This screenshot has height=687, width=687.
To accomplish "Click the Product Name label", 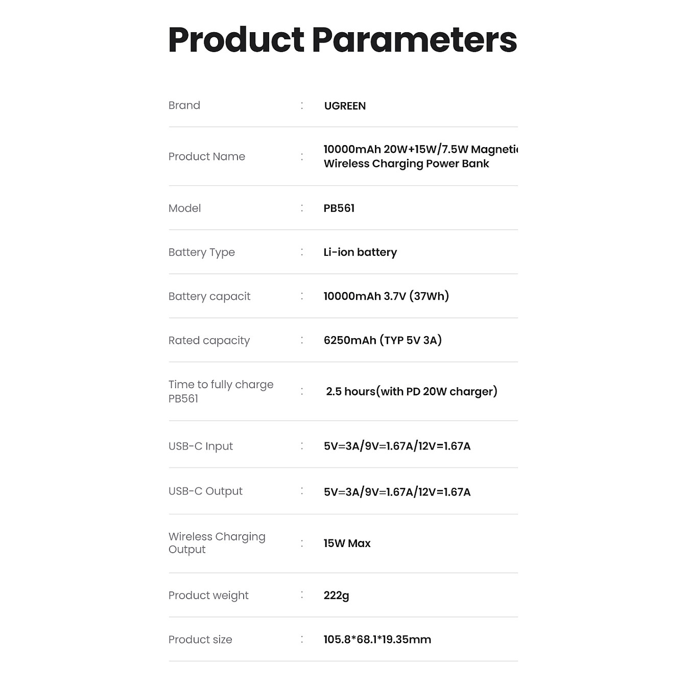I will (207, 156).
